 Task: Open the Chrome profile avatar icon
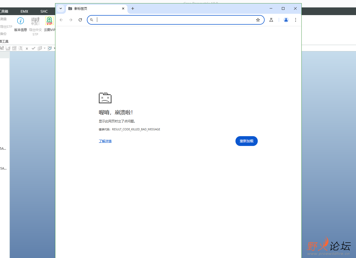click(286, 20)
